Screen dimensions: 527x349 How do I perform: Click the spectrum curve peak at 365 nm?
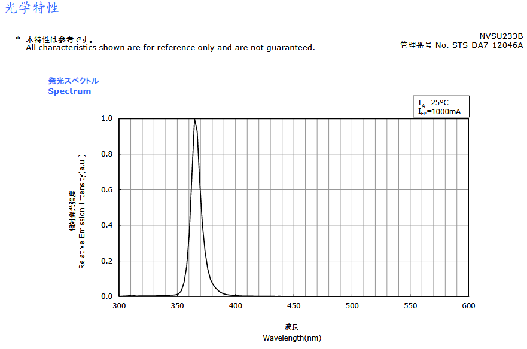coord(194,119)
